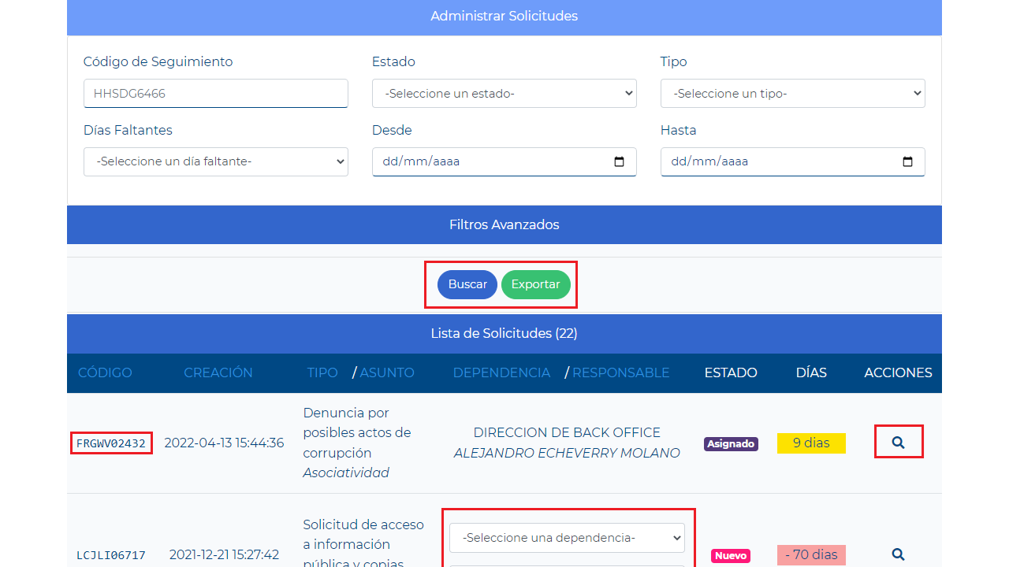Image resolution: width=1009 pixels, height=567 pixels.
Task: Sort list by CÓDIGO column
Action: [105, 372]
